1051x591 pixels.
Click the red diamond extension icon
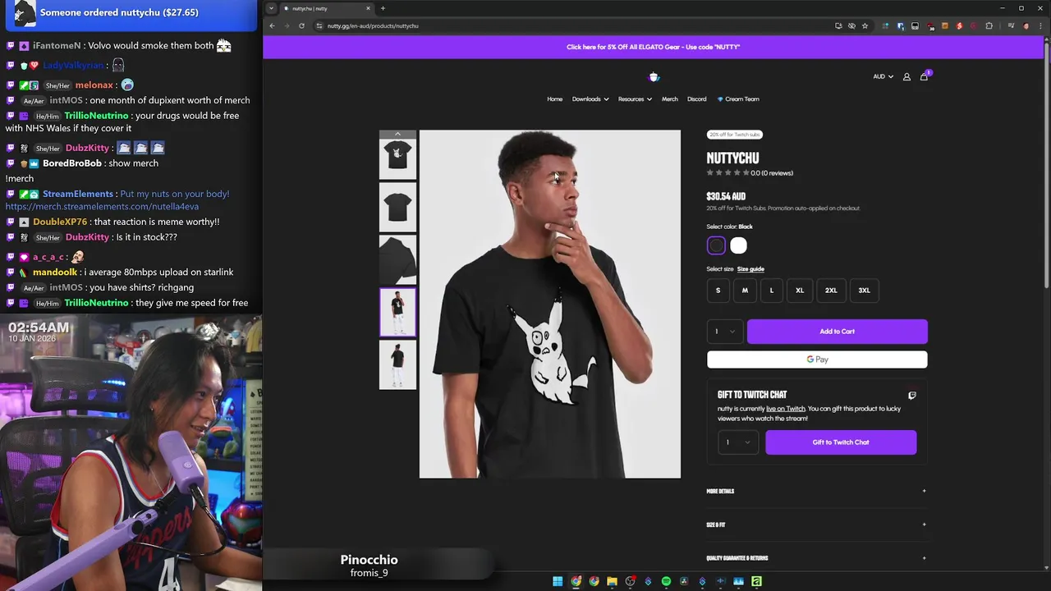[x=959, y=25]
